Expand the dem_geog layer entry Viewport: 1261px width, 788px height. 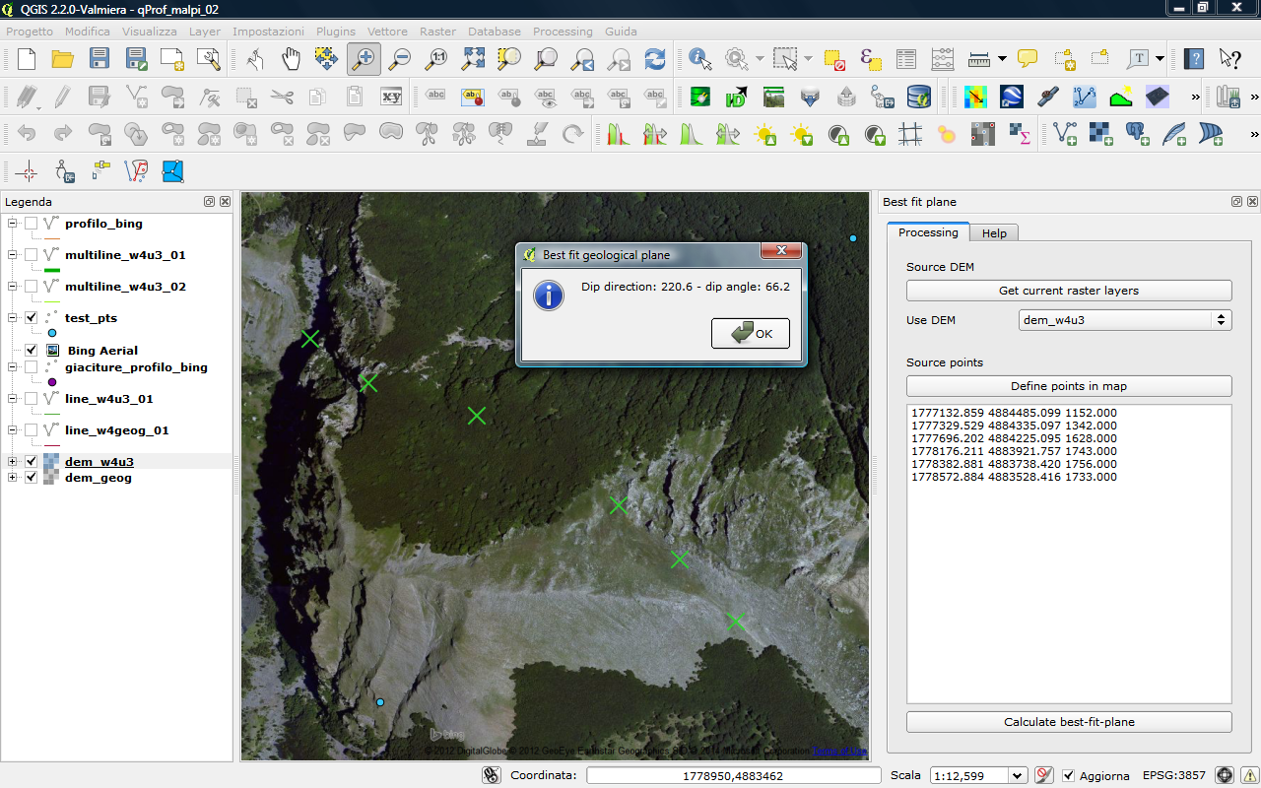13,478
